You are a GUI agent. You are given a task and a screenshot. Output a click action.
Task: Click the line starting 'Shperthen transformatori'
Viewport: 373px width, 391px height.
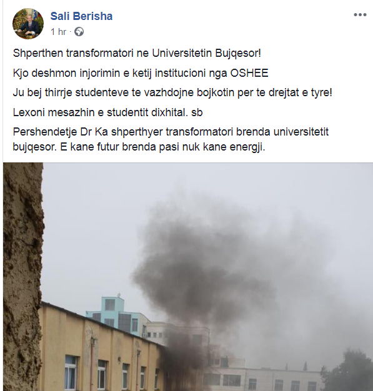[137, 53]
